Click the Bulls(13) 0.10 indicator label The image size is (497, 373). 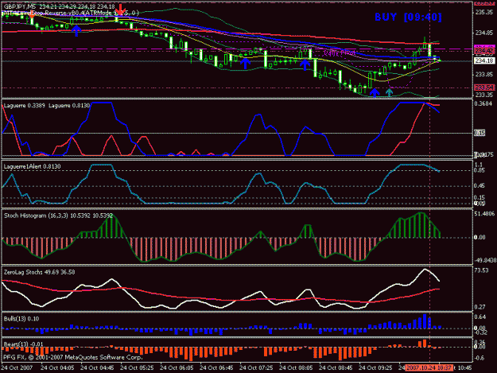[21, 319]
